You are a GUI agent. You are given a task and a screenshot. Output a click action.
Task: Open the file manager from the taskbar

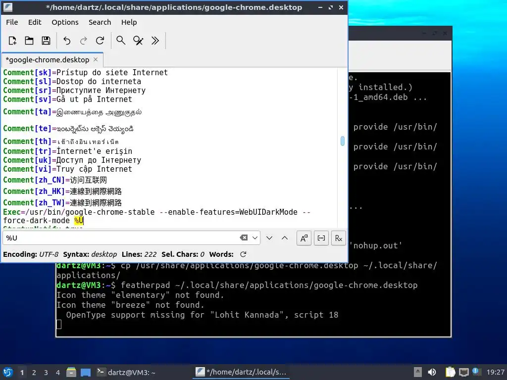[71, 372]
